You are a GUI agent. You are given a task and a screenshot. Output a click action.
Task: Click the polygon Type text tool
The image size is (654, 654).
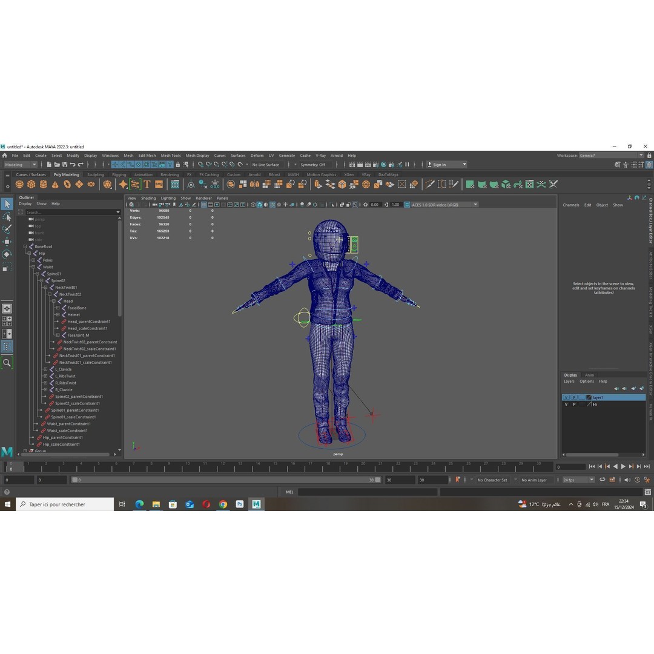[147, 184]
